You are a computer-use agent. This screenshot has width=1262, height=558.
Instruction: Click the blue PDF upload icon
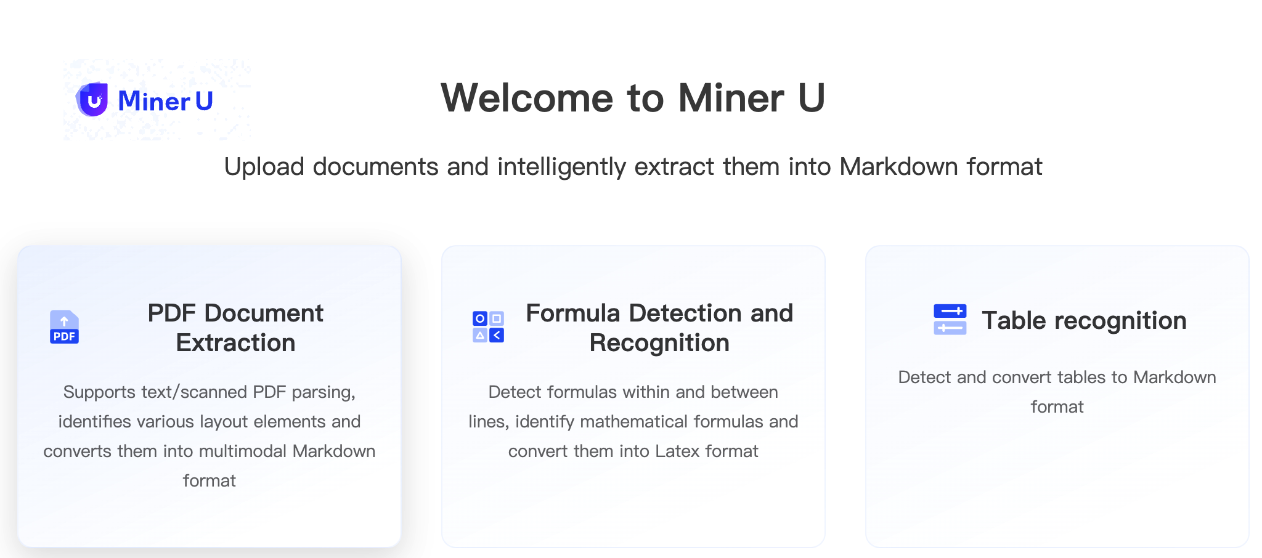pos(64,327)
